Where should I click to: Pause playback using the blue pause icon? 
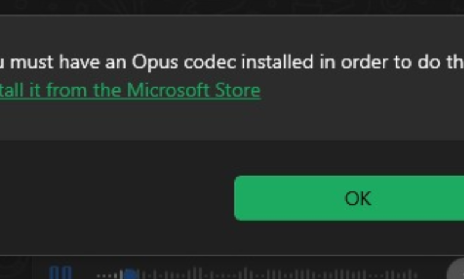pos(61,273)
